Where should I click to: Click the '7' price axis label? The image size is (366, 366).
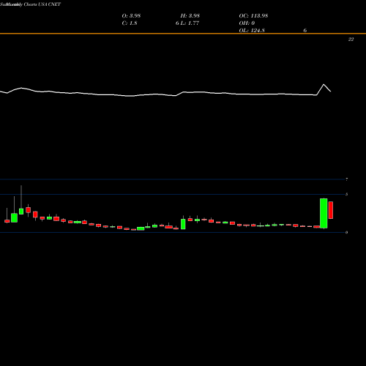click(347, 179)
